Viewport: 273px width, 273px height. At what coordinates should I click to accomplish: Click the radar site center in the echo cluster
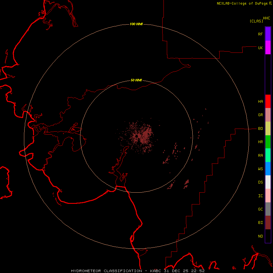(137, 136)
